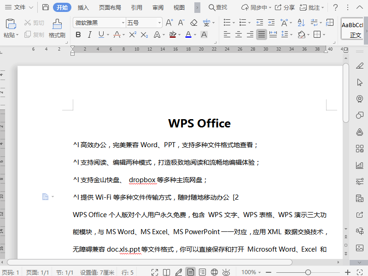Screen dimensions: 368x276
Task: Switch to the 插入 (Insert) tab
Action: pyautogui.click(x=83, y=7)
